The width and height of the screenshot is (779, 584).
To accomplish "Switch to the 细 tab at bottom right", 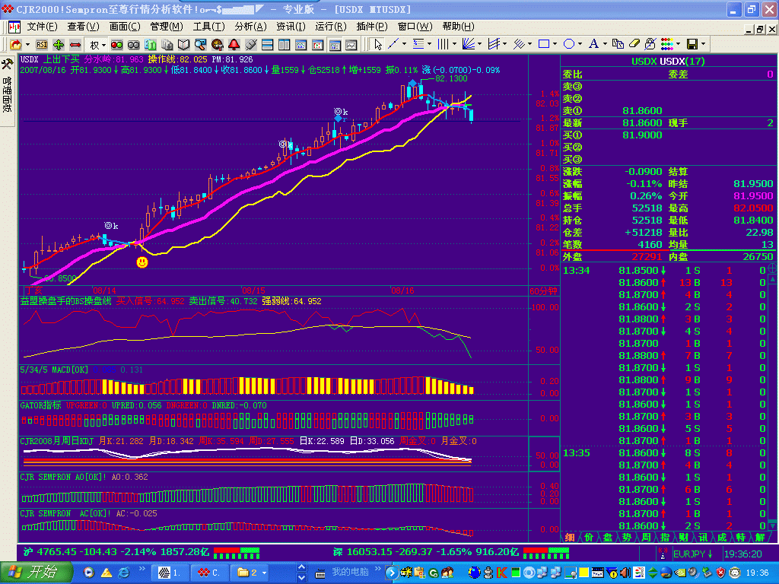I will tap(569, 538).
